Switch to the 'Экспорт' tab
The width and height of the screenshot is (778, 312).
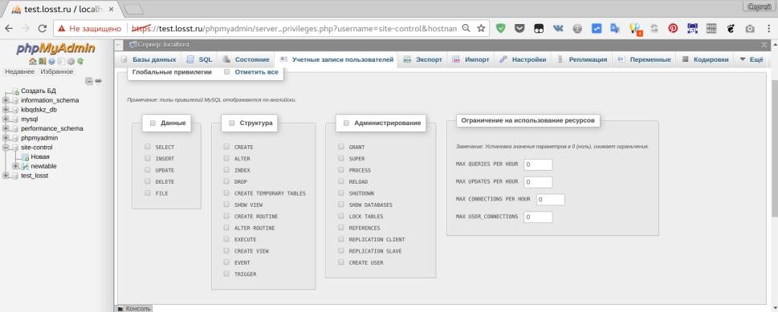(x=423, y=59)
